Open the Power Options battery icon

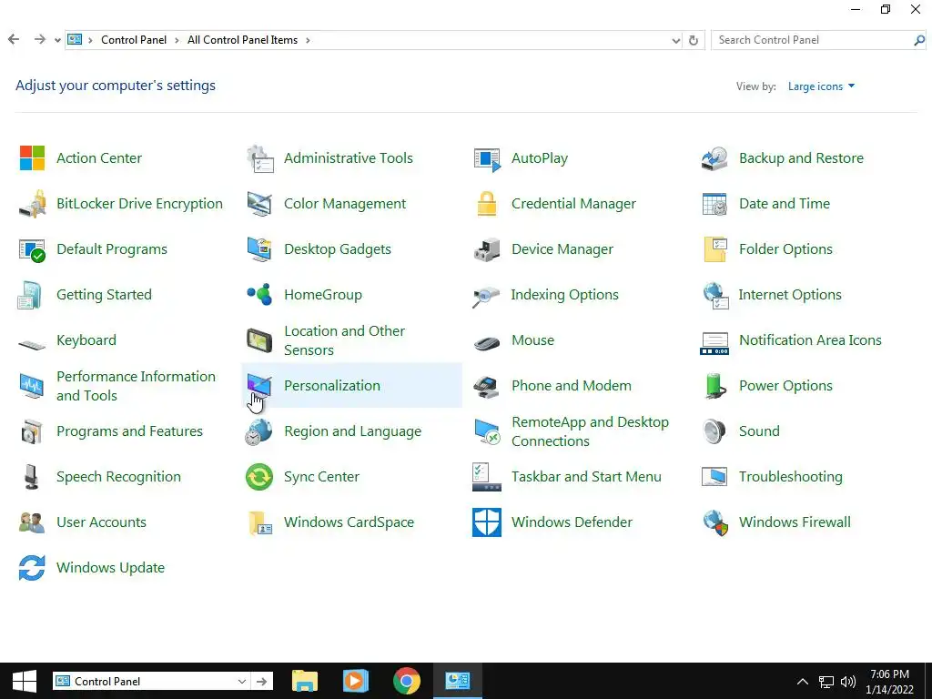pyautogui.click(x=715, y=386)
